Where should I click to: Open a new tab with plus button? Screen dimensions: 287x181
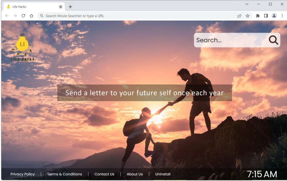[70, 7]
